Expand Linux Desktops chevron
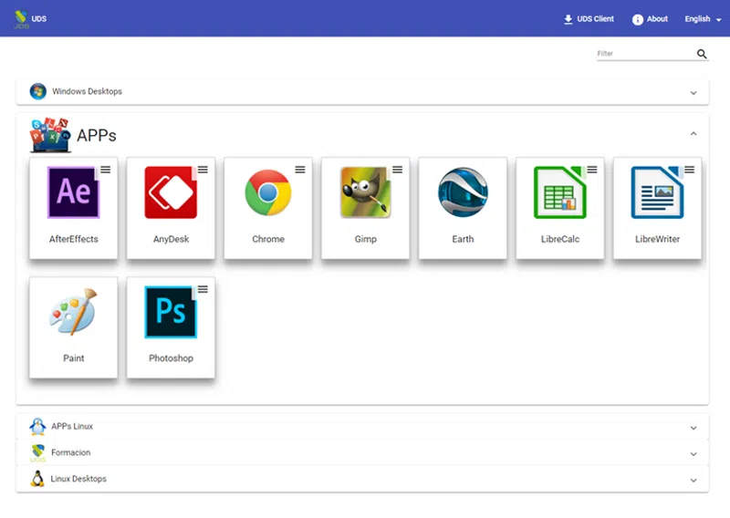730x518 pixels. click(693, 480)
